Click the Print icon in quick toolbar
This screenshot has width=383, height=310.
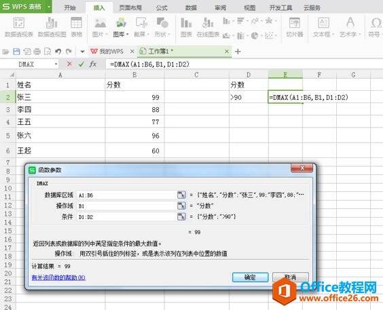(x=37, y=52)
